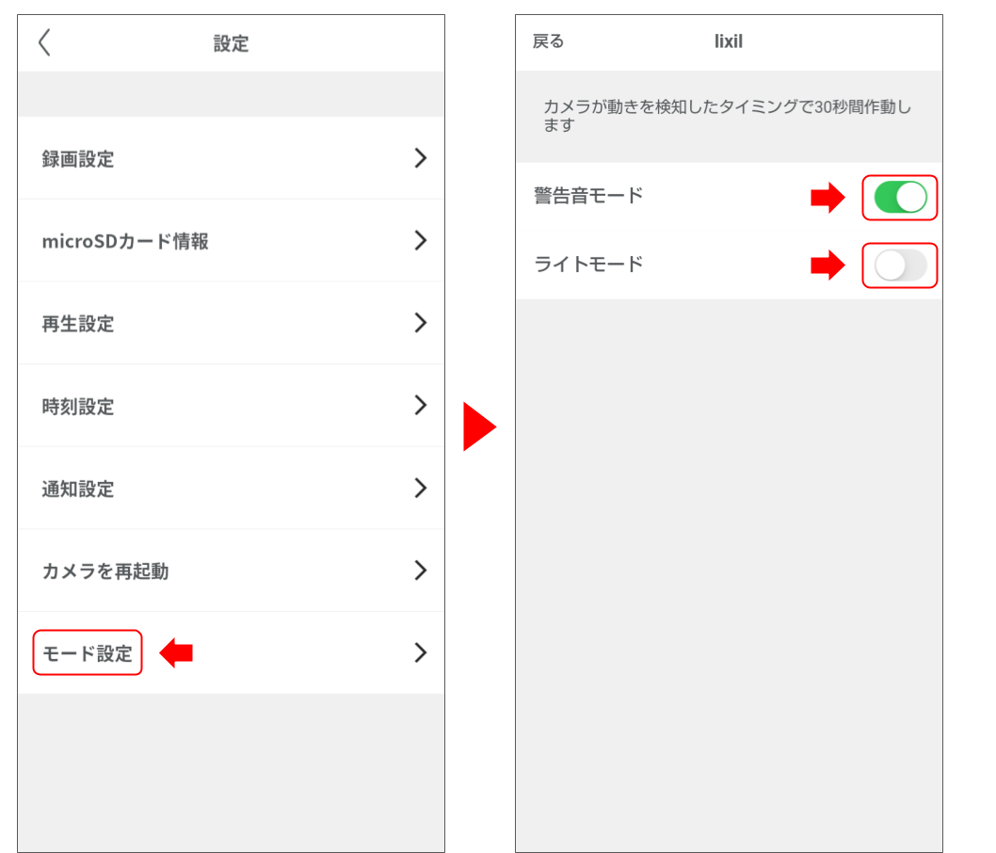Click the 設定 screen title
996x853 pixels.
tap(232, 44)
